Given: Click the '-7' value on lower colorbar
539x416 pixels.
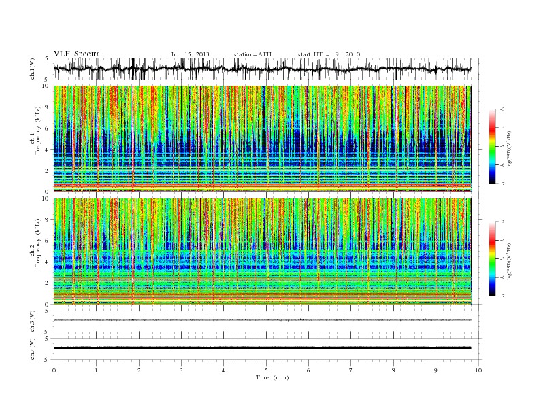Looking at the screenshot, I should point(502,296).
